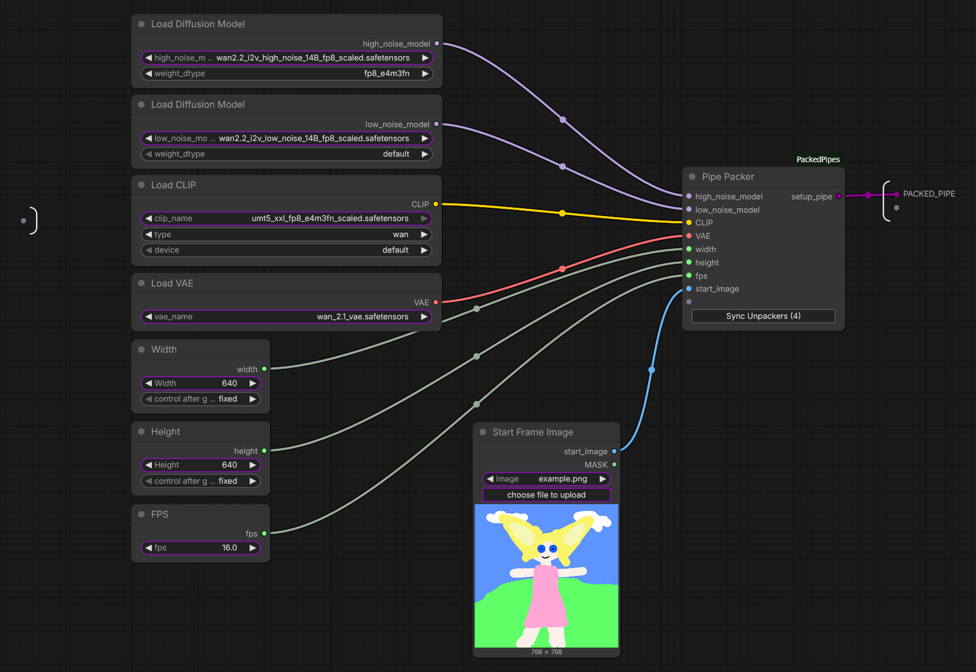Click Pipe Packer high_noise_model input socket
The width and height of the screenshot is (976, 672).
point(689,196)
